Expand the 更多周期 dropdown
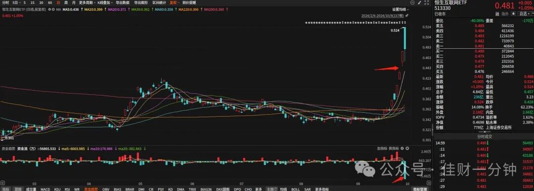The image size is (534, 191). point(87,3)
